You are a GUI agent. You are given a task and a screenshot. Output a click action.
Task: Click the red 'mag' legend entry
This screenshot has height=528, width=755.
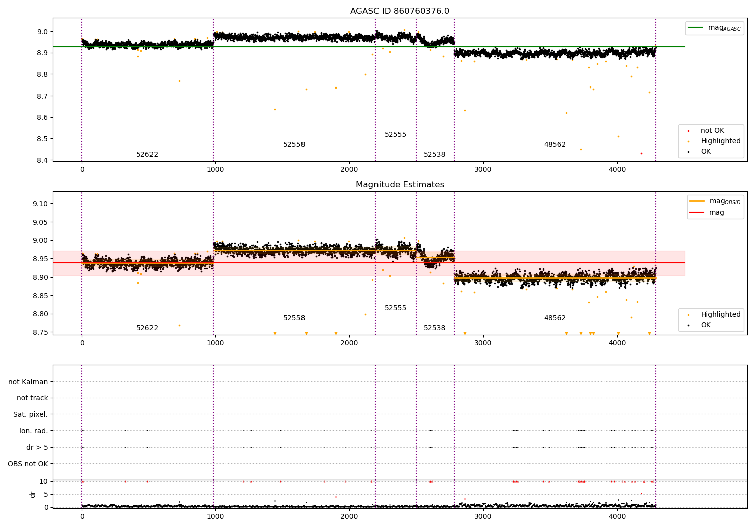click(x=707, y=213)
